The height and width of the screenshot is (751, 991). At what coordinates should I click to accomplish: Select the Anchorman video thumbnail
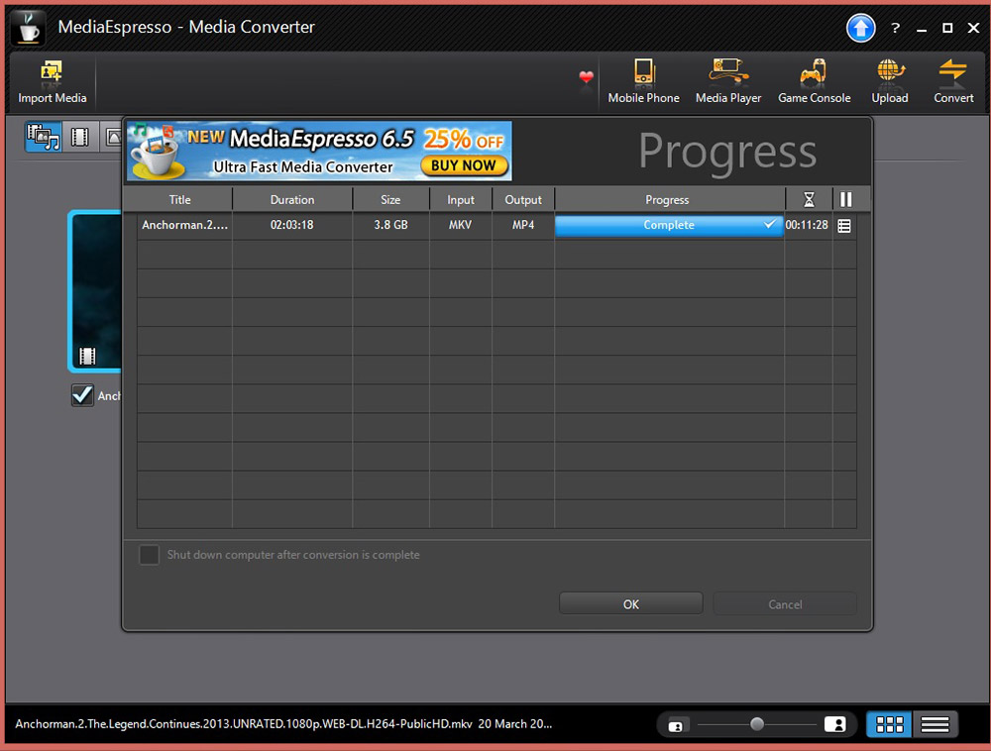95,291
